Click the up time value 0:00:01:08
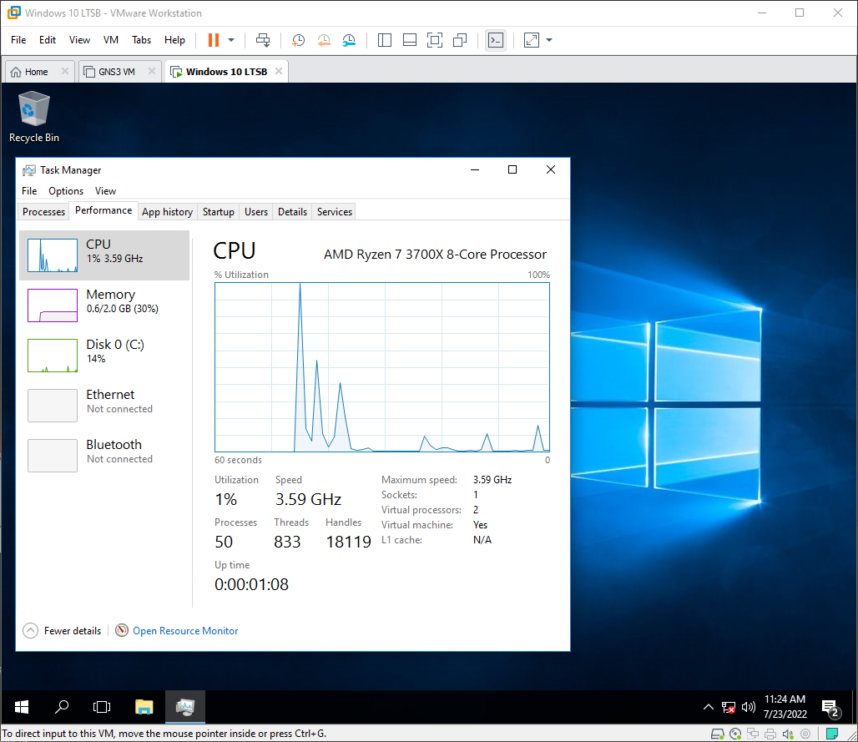Image resolution: width=858 pixels, height=742 pixels. [x=252, y=584]
